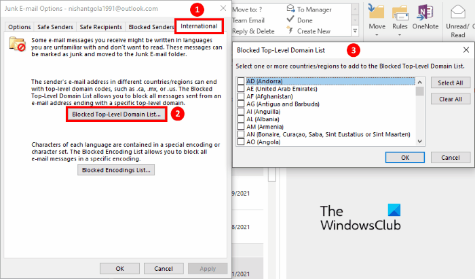Click OK in Junk E-mail Options
Screen dimensions: 475x279
pos(119,268)
